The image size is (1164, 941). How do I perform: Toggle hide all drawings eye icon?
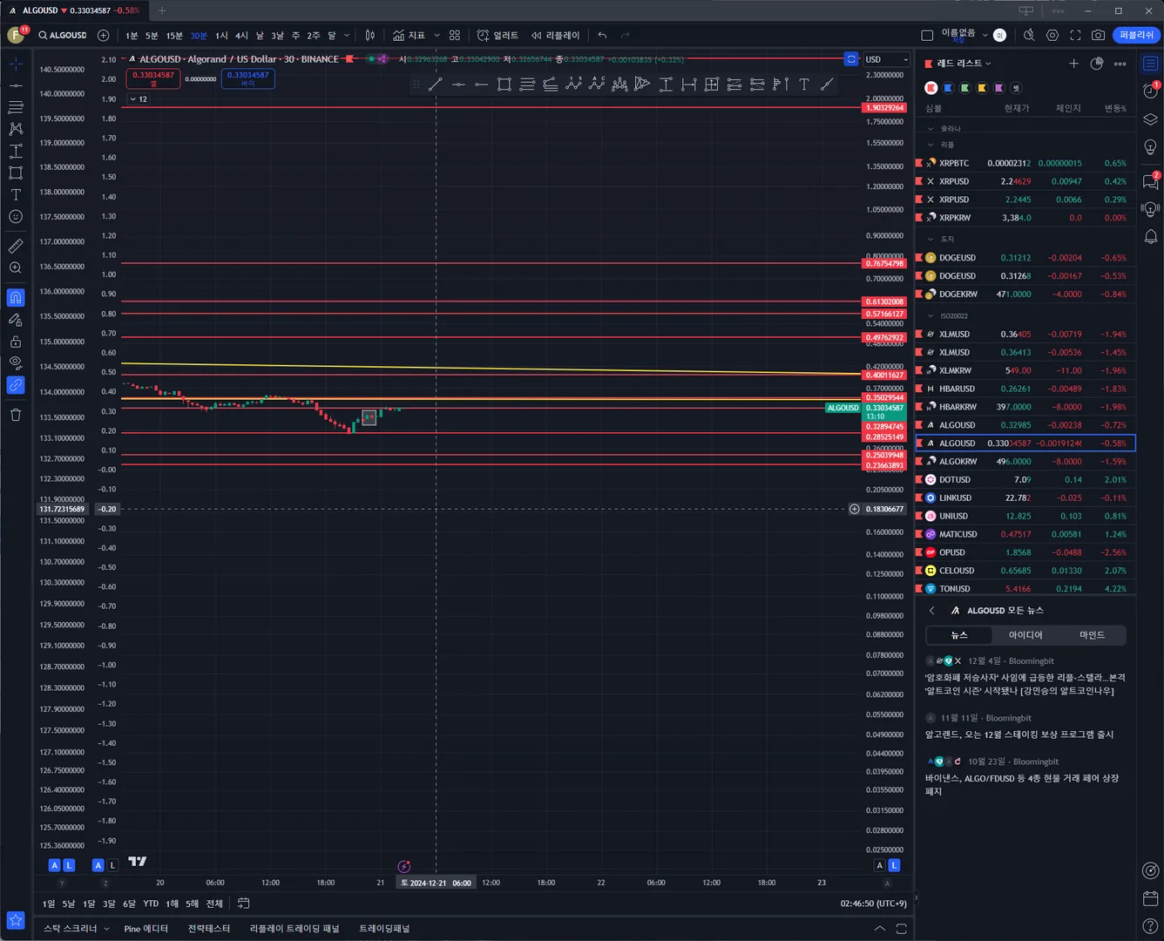pyautogui.click(x=16, y=362)
